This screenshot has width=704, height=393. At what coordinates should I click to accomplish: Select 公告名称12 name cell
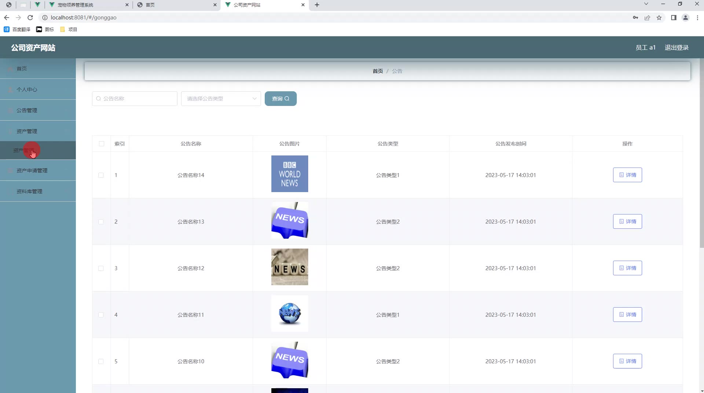[x=191, y=268]
